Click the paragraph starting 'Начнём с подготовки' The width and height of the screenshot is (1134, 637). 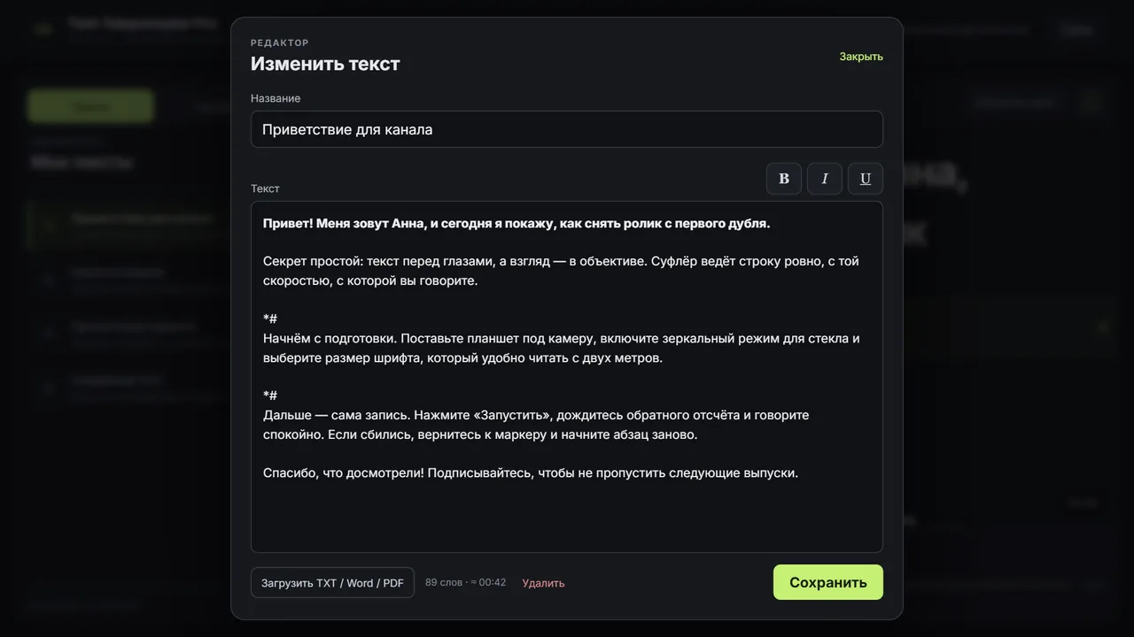tap(562, 348)
